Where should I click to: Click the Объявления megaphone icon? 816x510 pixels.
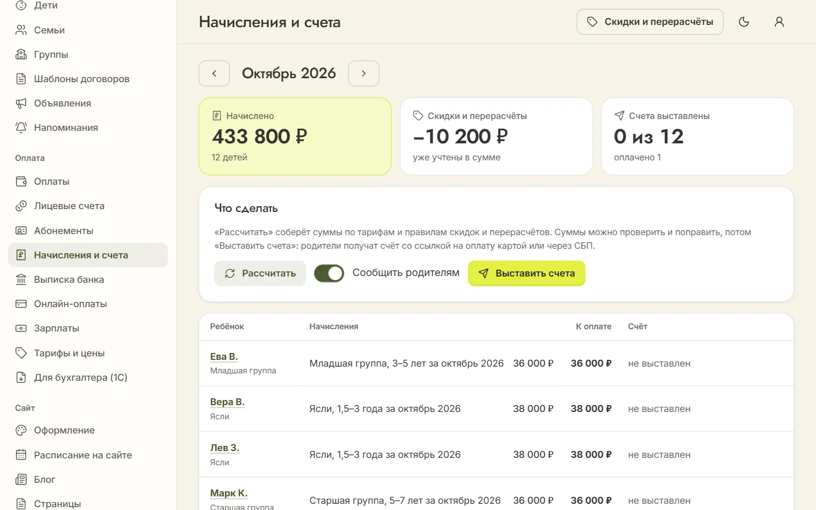pos(21,103)
